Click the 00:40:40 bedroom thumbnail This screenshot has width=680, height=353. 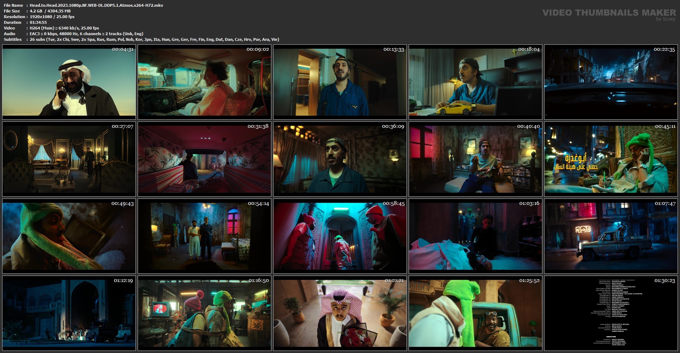(x=475, y=159)
